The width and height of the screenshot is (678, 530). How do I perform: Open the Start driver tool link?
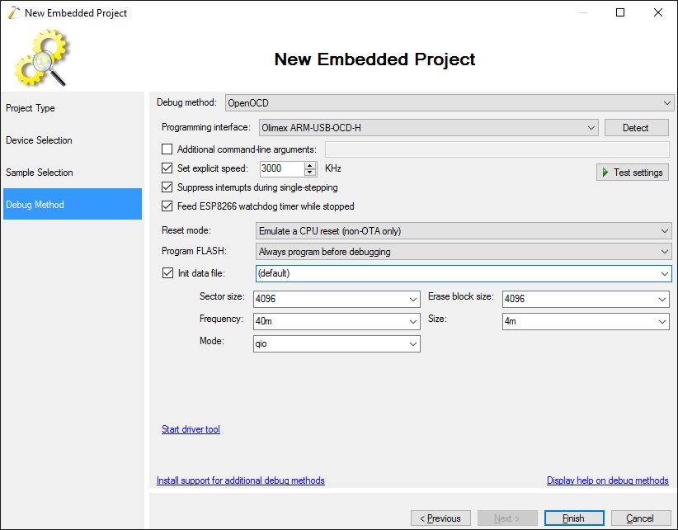[191, 429]
